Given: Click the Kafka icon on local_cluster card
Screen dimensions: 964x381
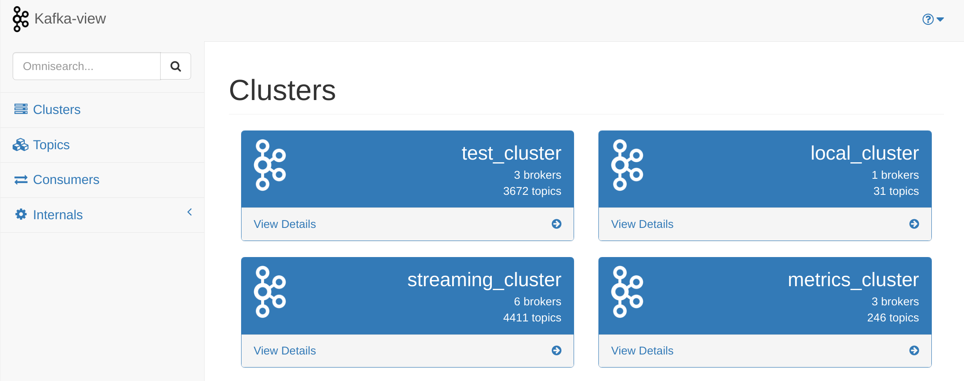Looking at the screenshot, I should point(627,165).
